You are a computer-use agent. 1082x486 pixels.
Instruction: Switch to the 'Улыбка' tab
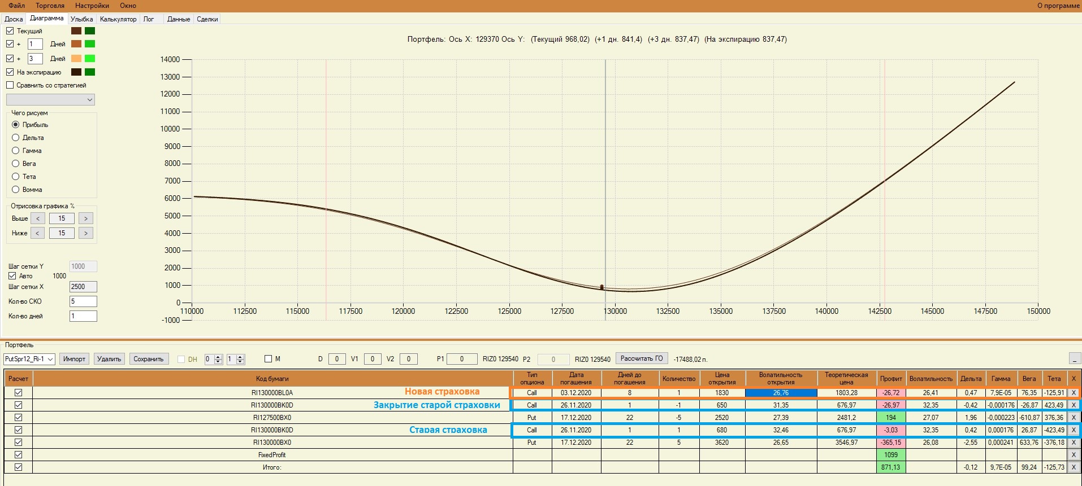click(x=82, y=19)
